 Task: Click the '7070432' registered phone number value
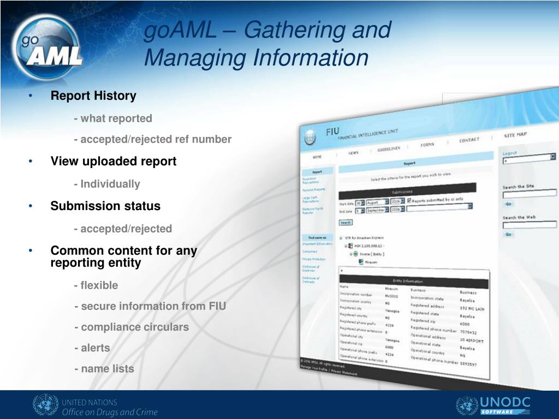click(x=468, y=332)
